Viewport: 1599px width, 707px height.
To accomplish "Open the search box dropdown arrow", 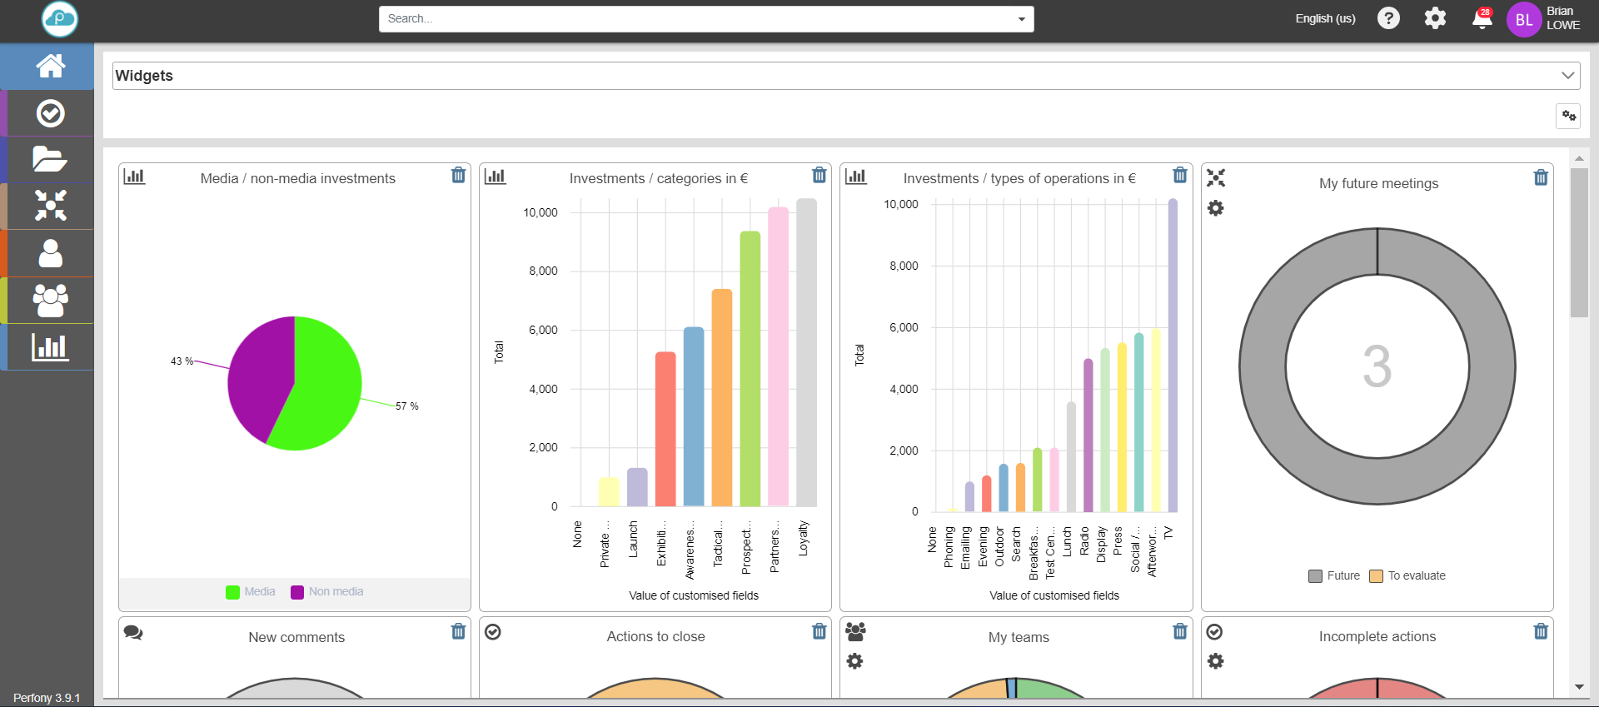I will pyautogui.click(x=1021, y=19).
